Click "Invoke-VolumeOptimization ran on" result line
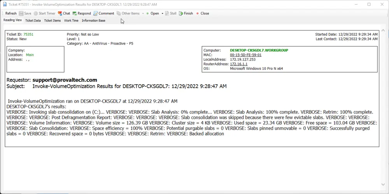Viewport: 389px width, 194px height. tap(93, 101)
